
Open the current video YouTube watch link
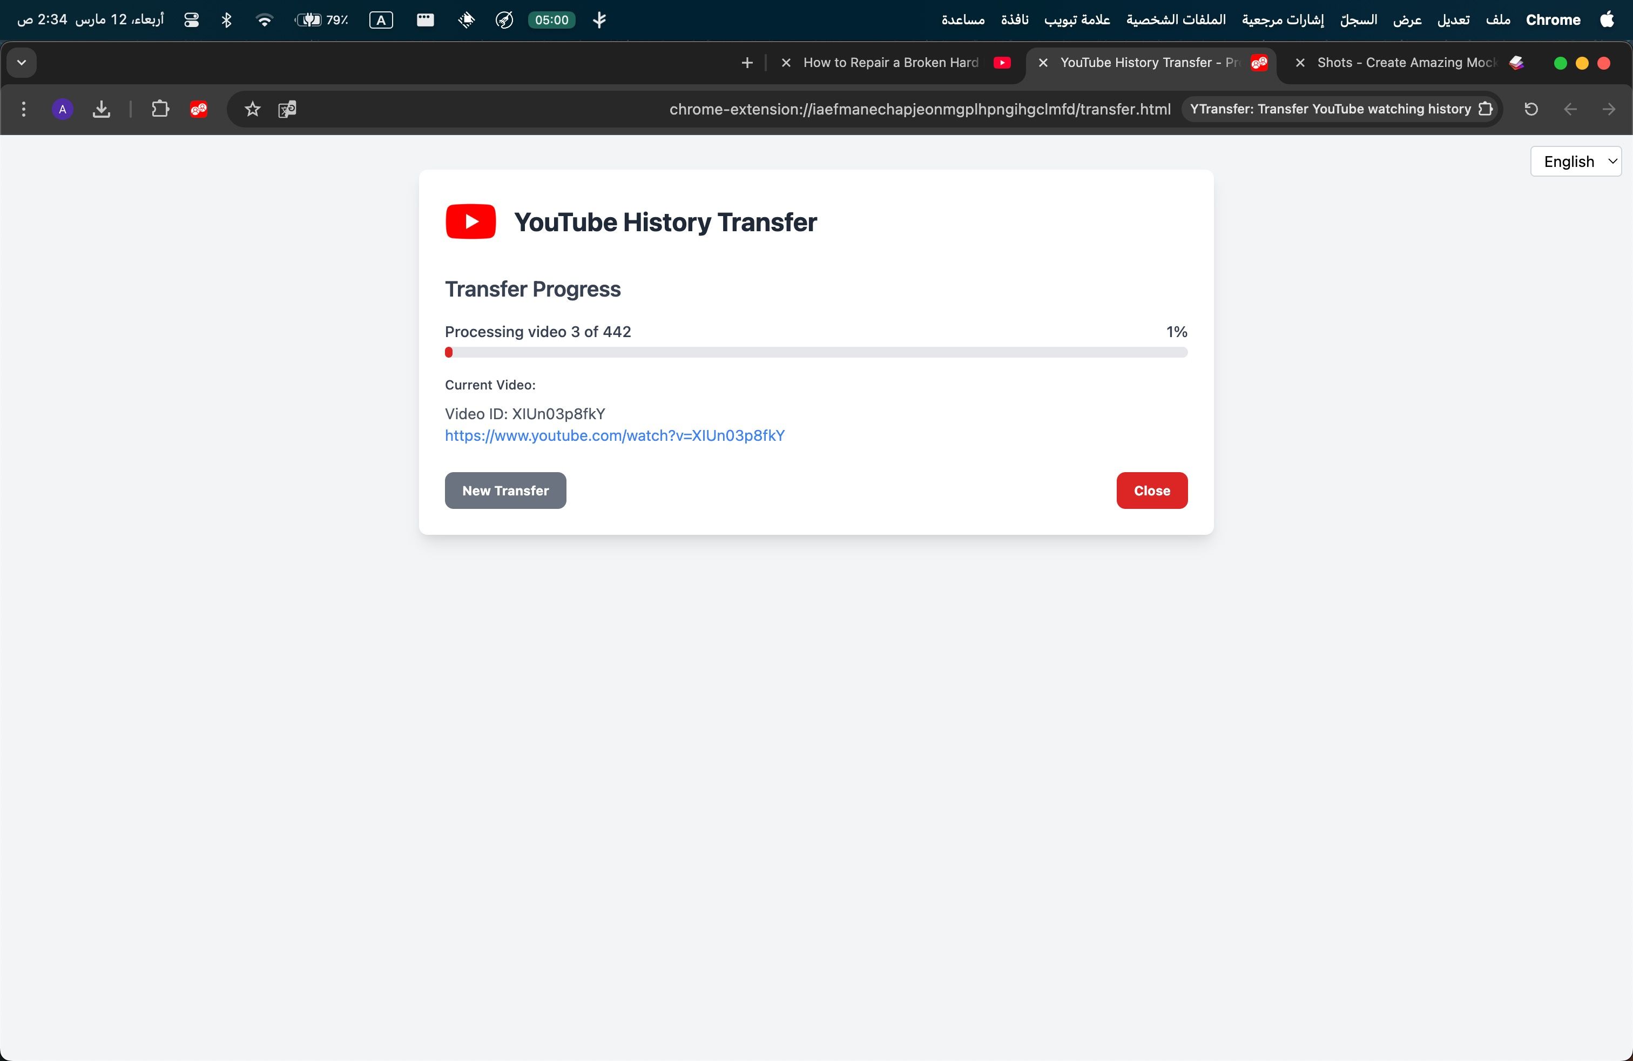[x=615, y=436]
